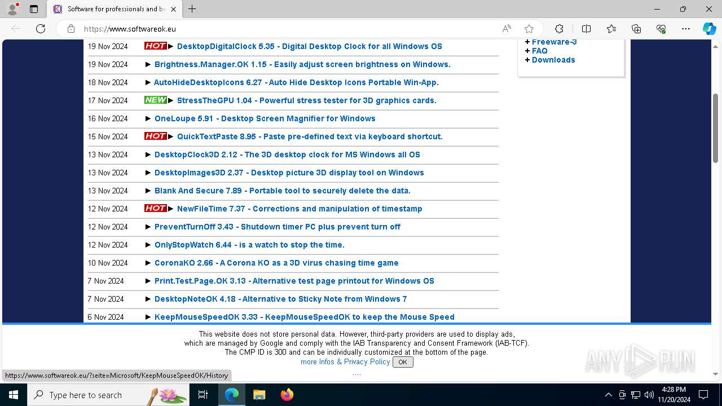The image size is (722, 406).
Task: Toggle split screen icon
Action: pos(586,29)
